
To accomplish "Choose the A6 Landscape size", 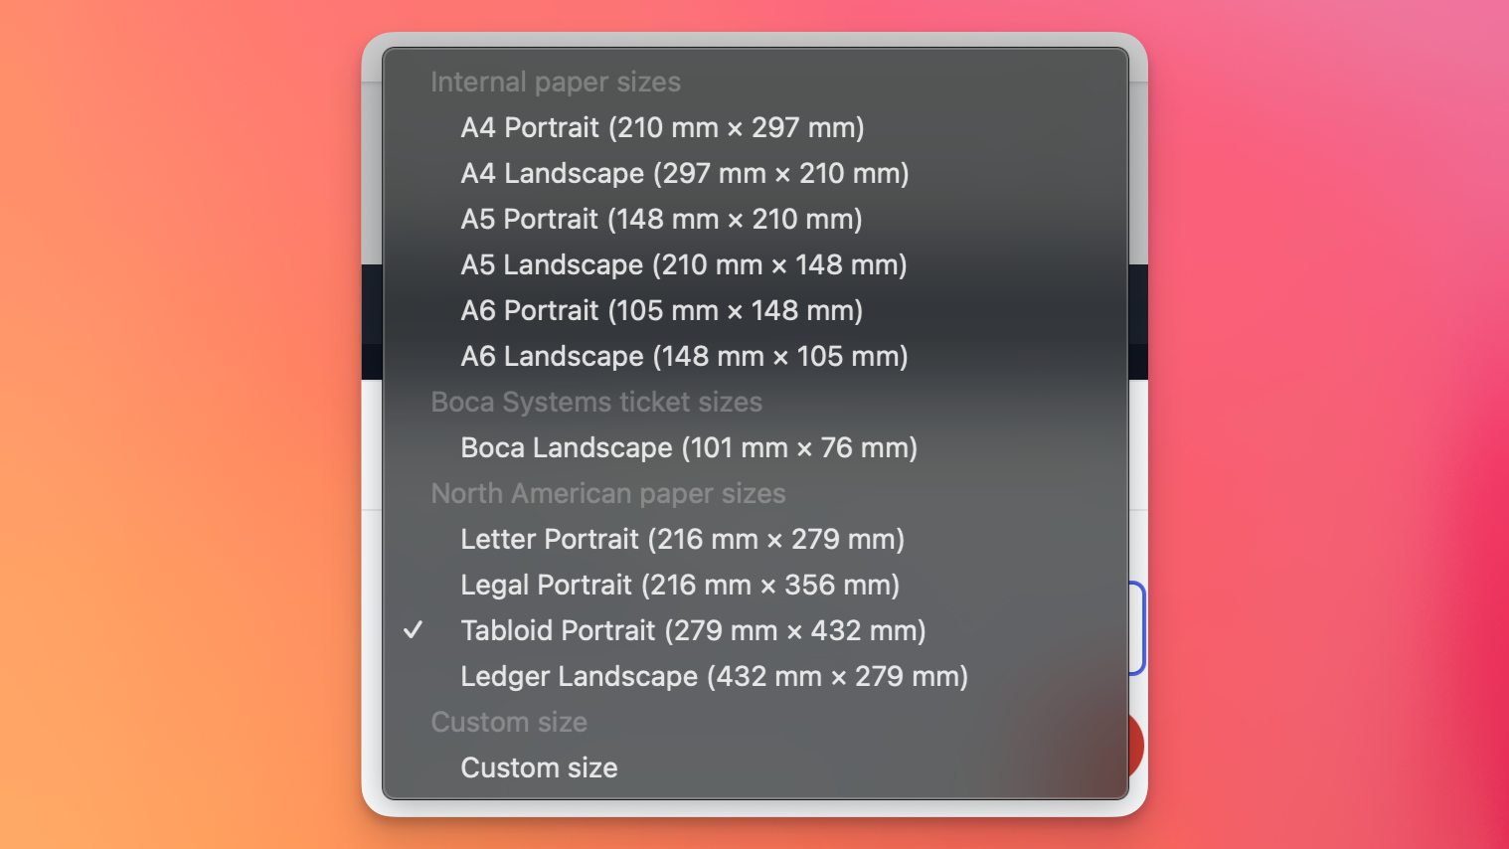I will tap(683, 356).
